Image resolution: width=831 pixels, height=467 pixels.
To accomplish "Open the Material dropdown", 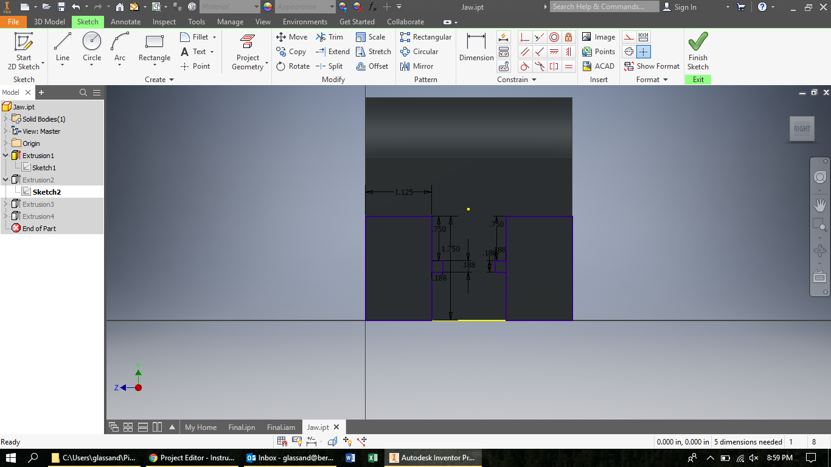I will (229, 7).
